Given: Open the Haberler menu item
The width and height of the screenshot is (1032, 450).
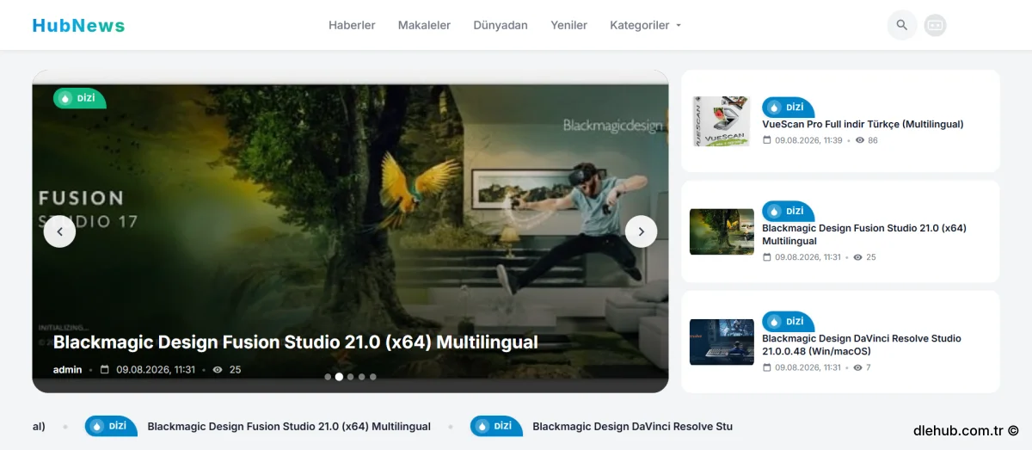Looking at the screenshot, I should [352, 25].
